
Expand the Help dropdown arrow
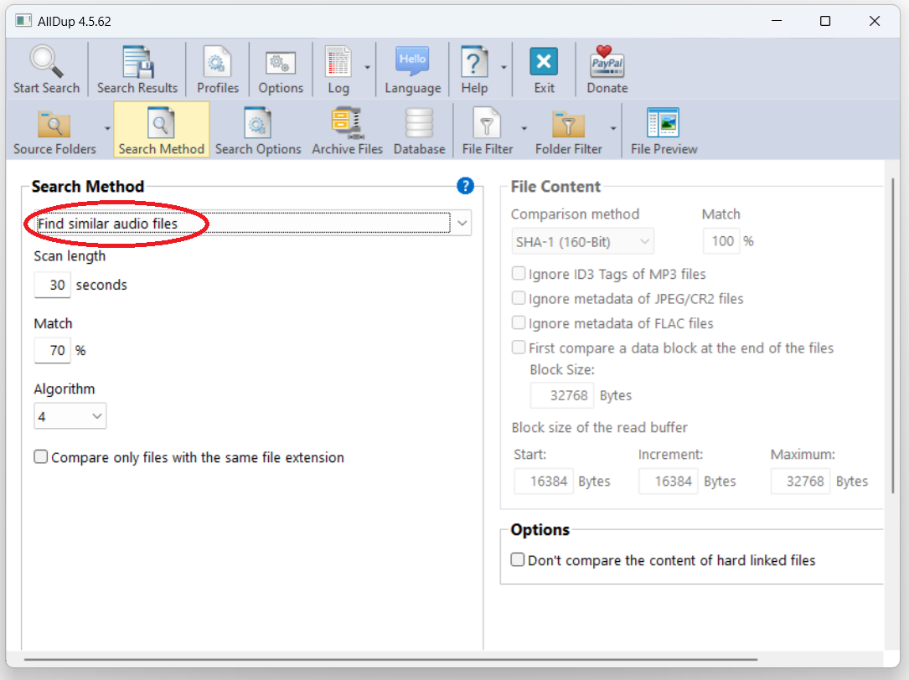coord(504,68)
